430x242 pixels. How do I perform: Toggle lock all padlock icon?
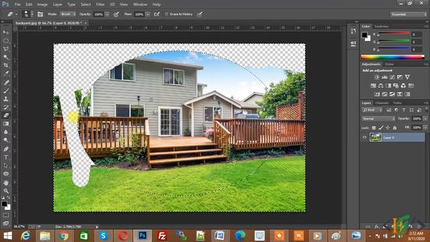(394, 128)
